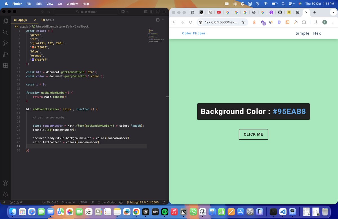Viewport: 338px width, 219px height.
Task: Click the errors and warnings status bar indicator
Action: 16,202
